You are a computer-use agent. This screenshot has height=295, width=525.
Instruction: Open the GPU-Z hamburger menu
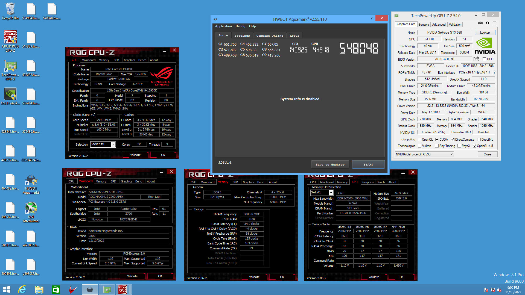(494, 23)
